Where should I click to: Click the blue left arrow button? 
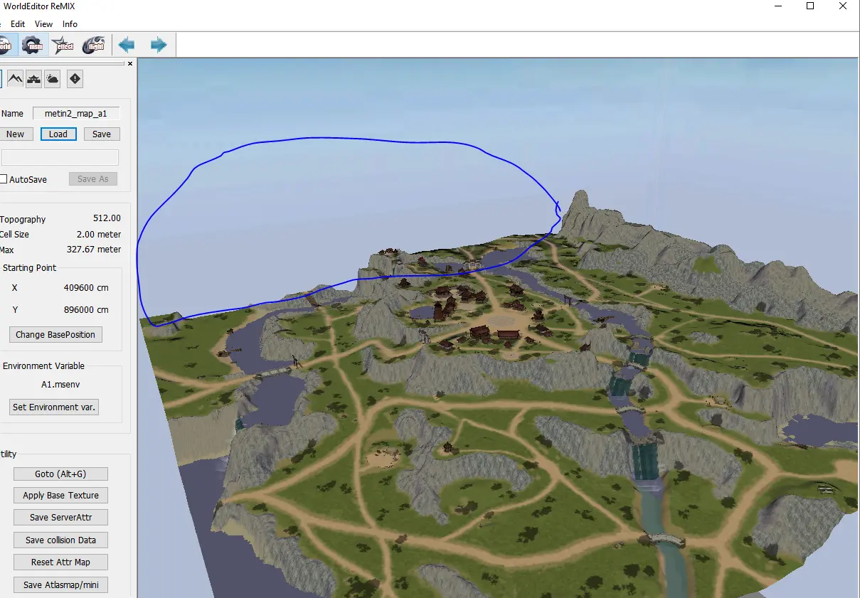pyautogui.click(x=127, y=46)
